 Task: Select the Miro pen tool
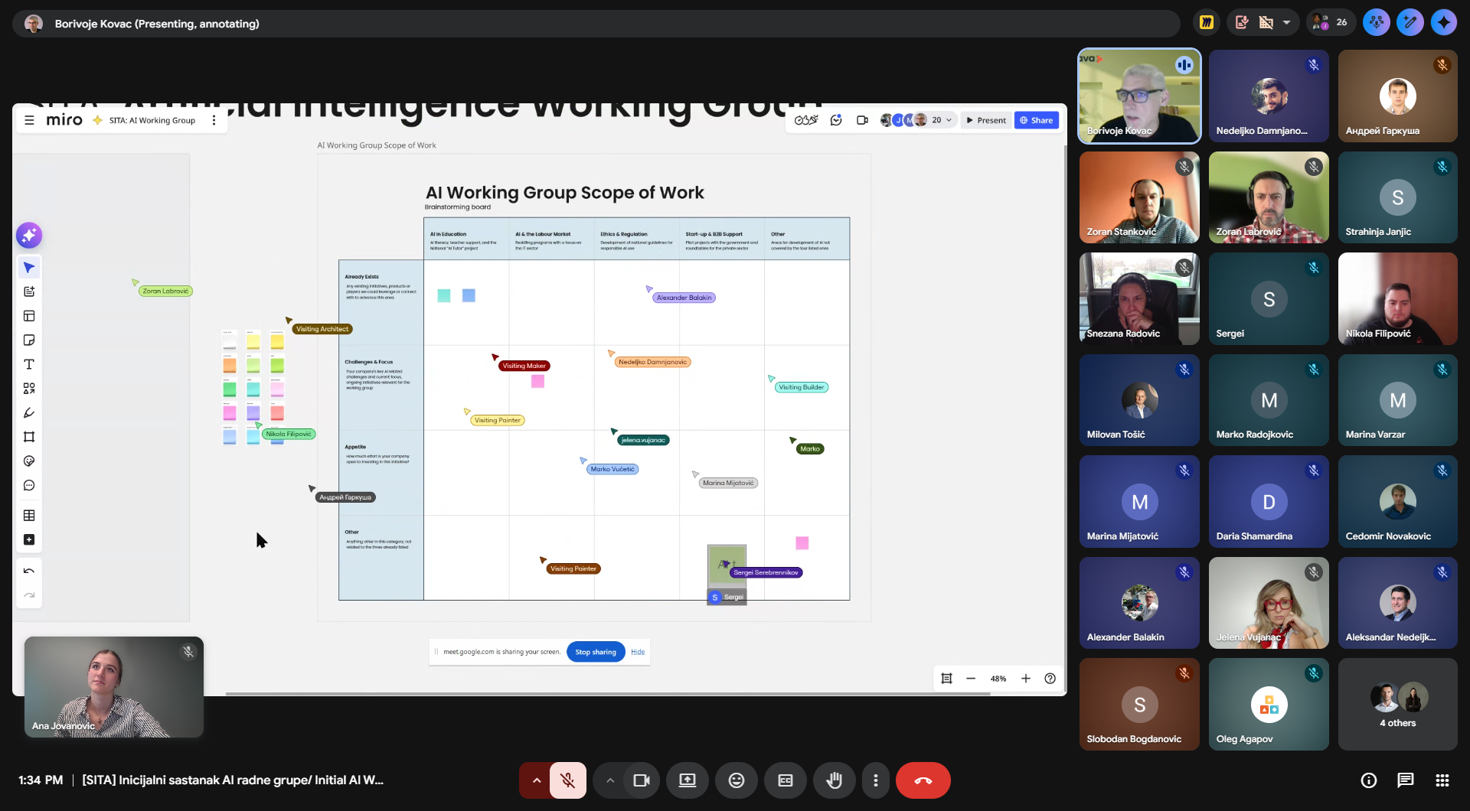[x=29, y=413]
